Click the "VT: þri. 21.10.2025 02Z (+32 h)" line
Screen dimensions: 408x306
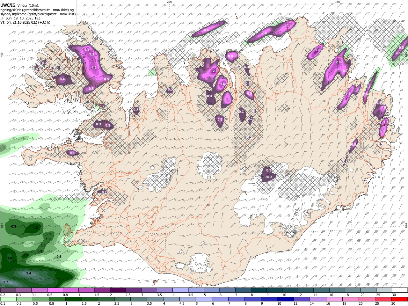[x=25, y=22]
